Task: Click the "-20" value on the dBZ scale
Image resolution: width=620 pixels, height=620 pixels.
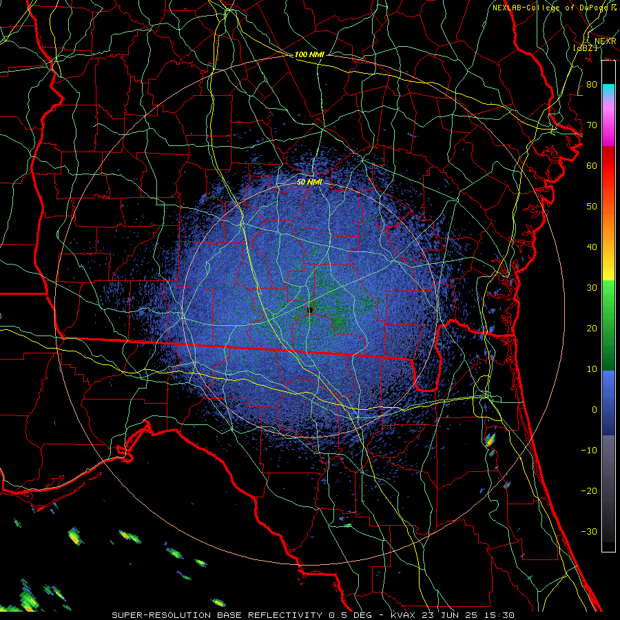Action: [x=589, y=490]
